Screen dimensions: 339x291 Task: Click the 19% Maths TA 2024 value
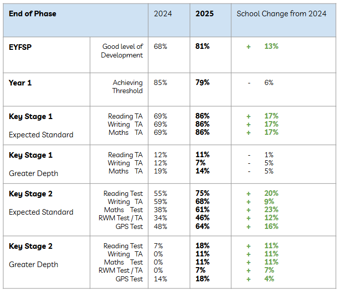click(x=161, y=171)
